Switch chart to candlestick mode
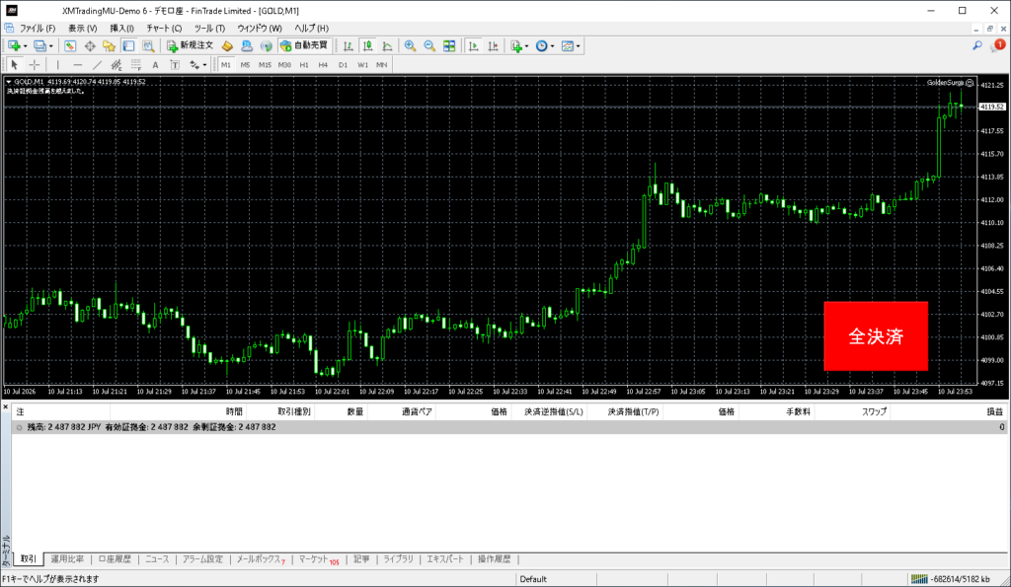 pyautogui.click(x=367, y=45)
